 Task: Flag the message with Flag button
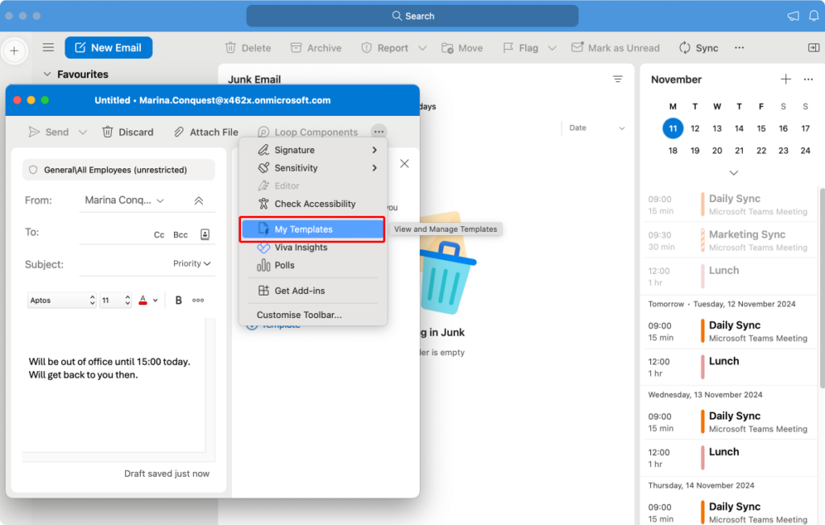[520, 48]
